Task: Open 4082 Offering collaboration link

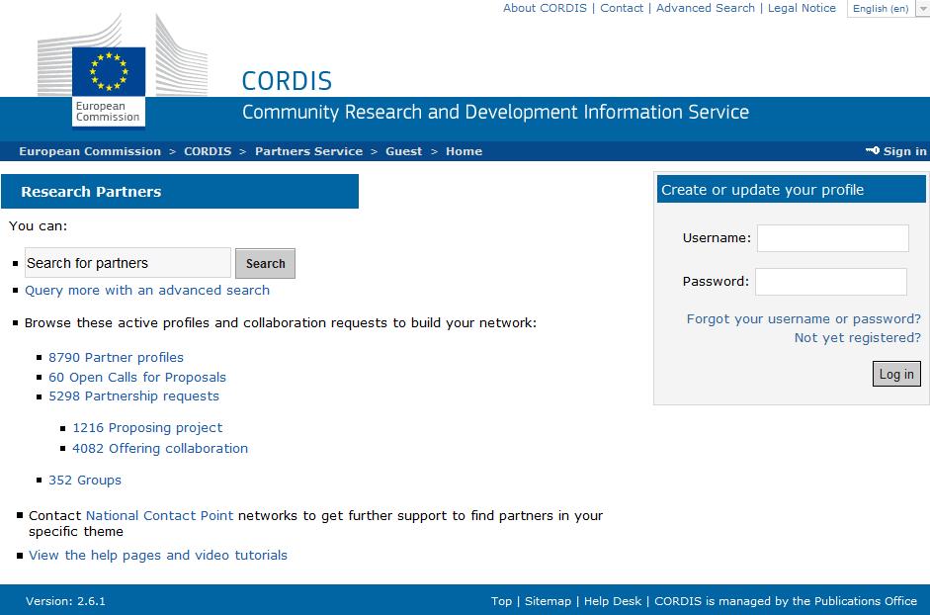Action: point(160,448)
